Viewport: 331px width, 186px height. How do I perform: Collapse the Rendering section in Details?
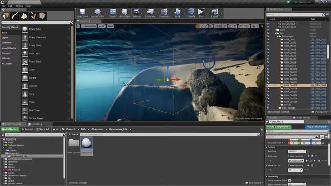click(267, 176)
